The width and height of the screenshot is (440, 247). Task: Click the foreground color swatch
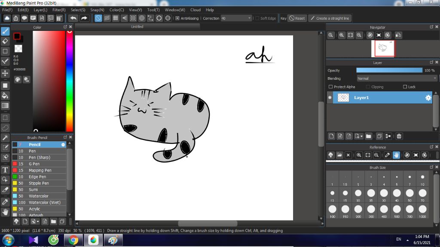[x=17, y=36]
